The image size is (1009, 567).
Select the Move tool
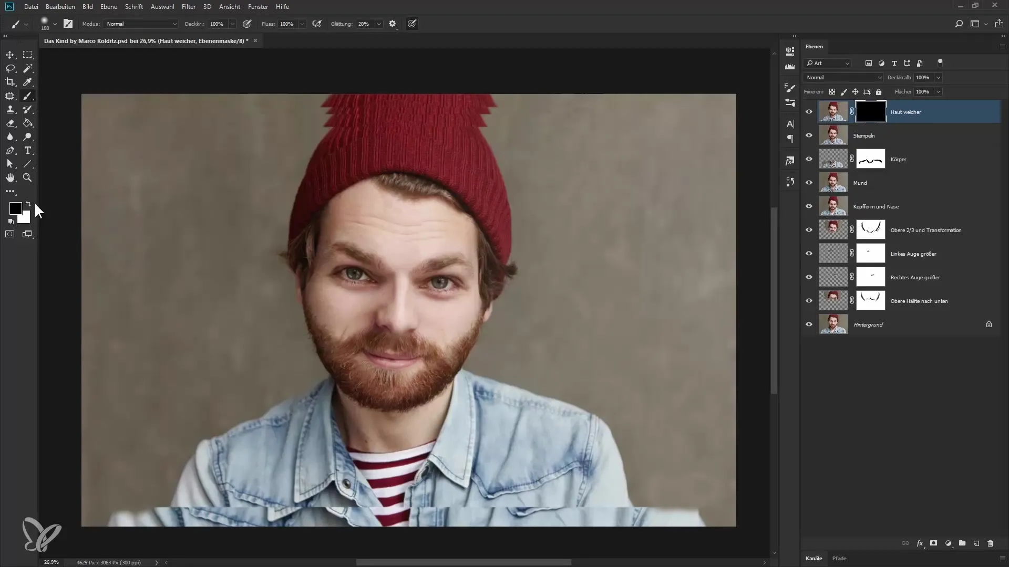(x=10, y=55)
